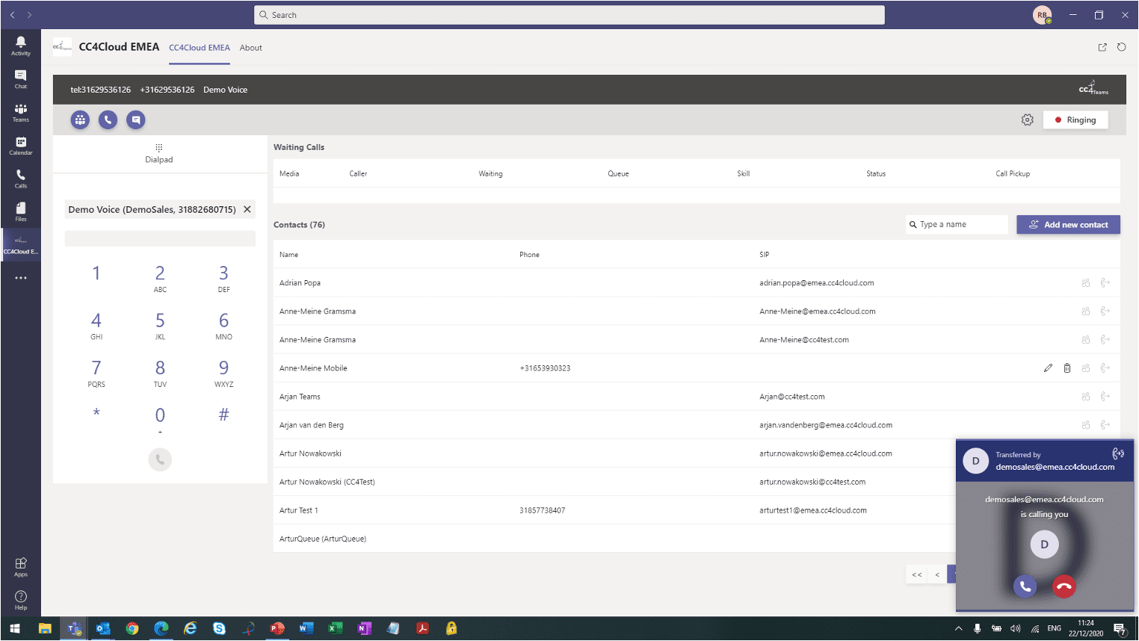Open the dialpad grid icon in the toolbar
This screenshot has height=641, width=1139.
(80, 120)
